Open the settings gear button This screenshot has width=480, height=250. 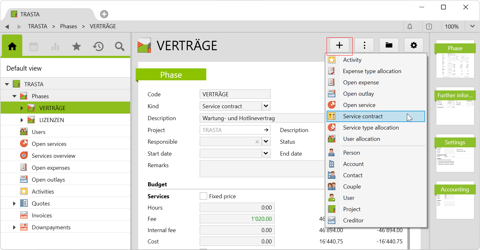click(414, 45)
